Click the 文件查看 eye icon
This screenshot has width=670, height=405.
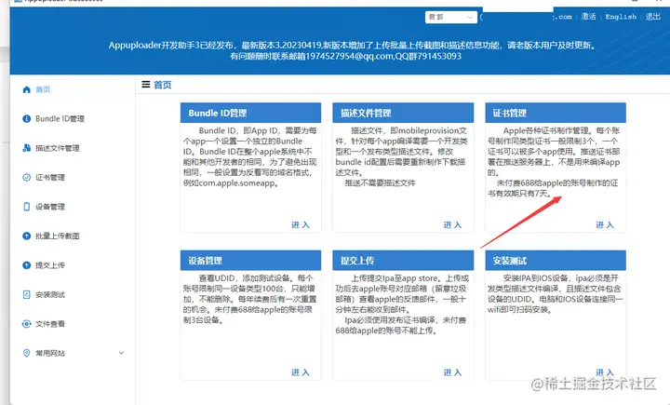pyautogui.click(x=26, y=324)
